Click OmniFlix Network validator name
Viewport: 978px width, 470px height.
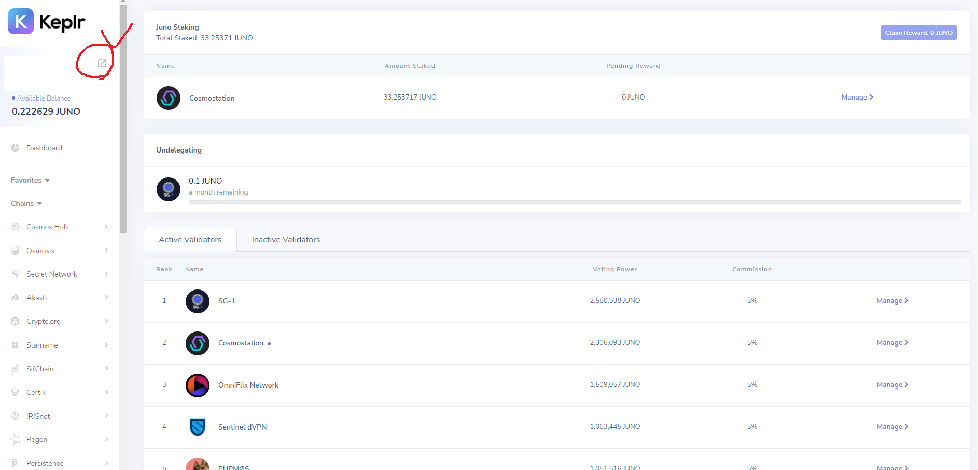248,385
